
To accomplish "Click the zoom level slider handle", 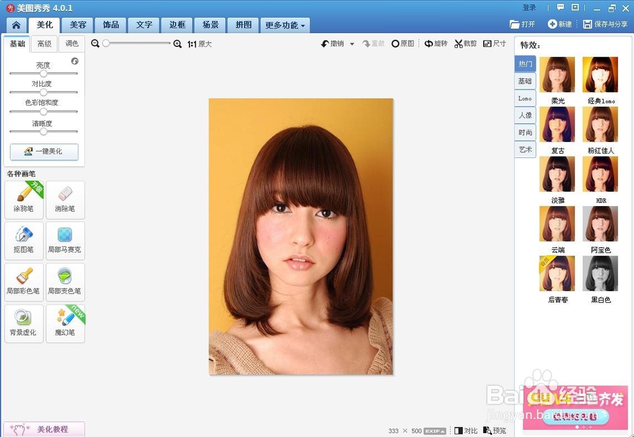I will 106,43.
